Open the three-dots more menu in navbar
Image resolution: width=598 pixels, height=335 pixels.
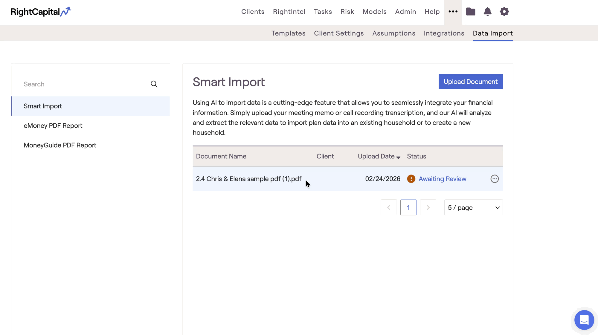(453, 12)
